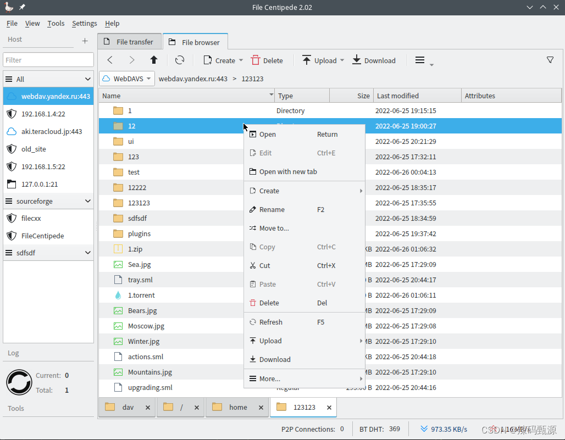Screen dimensions: 565x440
Task: Click the filter funnel icon in toolbar
Action: (x=550, y=60)
